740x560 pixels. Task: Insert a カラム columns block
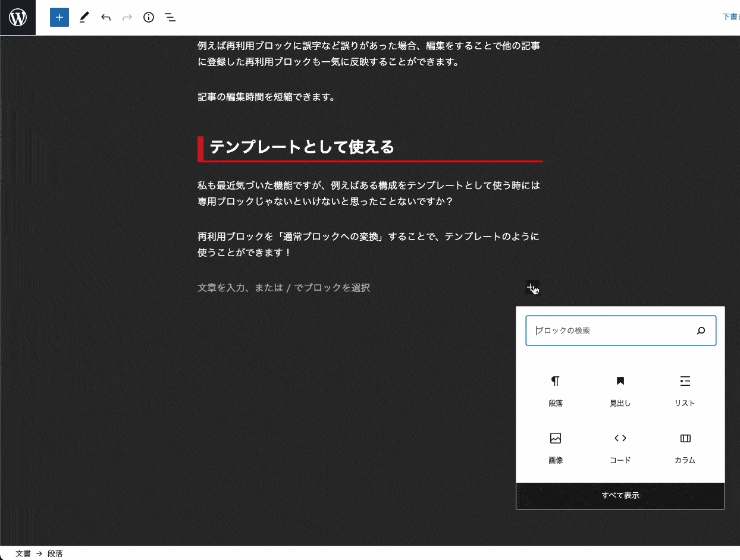pos(685,448)
